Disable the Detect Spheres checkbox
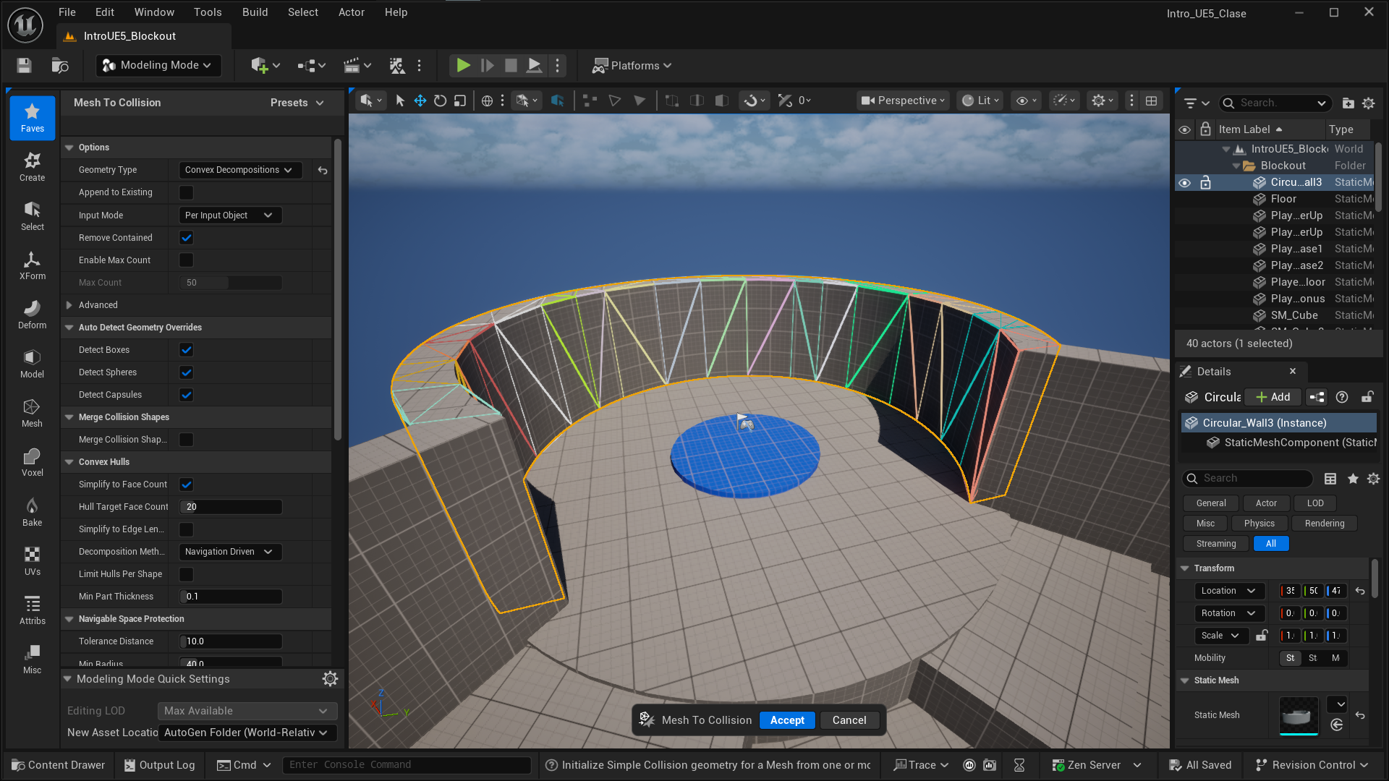Viewport: 1389px width, 781px height. click(x=186, y=372)
